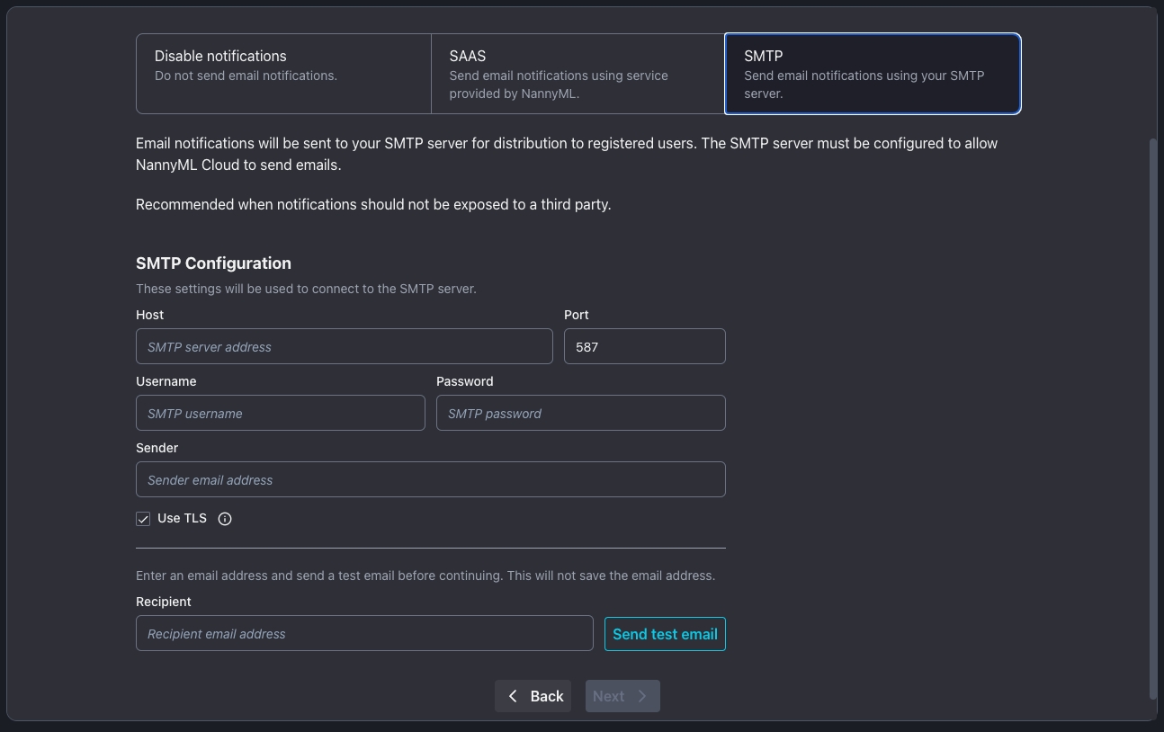This screenshot has height=732, width=1164.
Task: Focus the Sender email address field
Action: [x=430, y=480]
